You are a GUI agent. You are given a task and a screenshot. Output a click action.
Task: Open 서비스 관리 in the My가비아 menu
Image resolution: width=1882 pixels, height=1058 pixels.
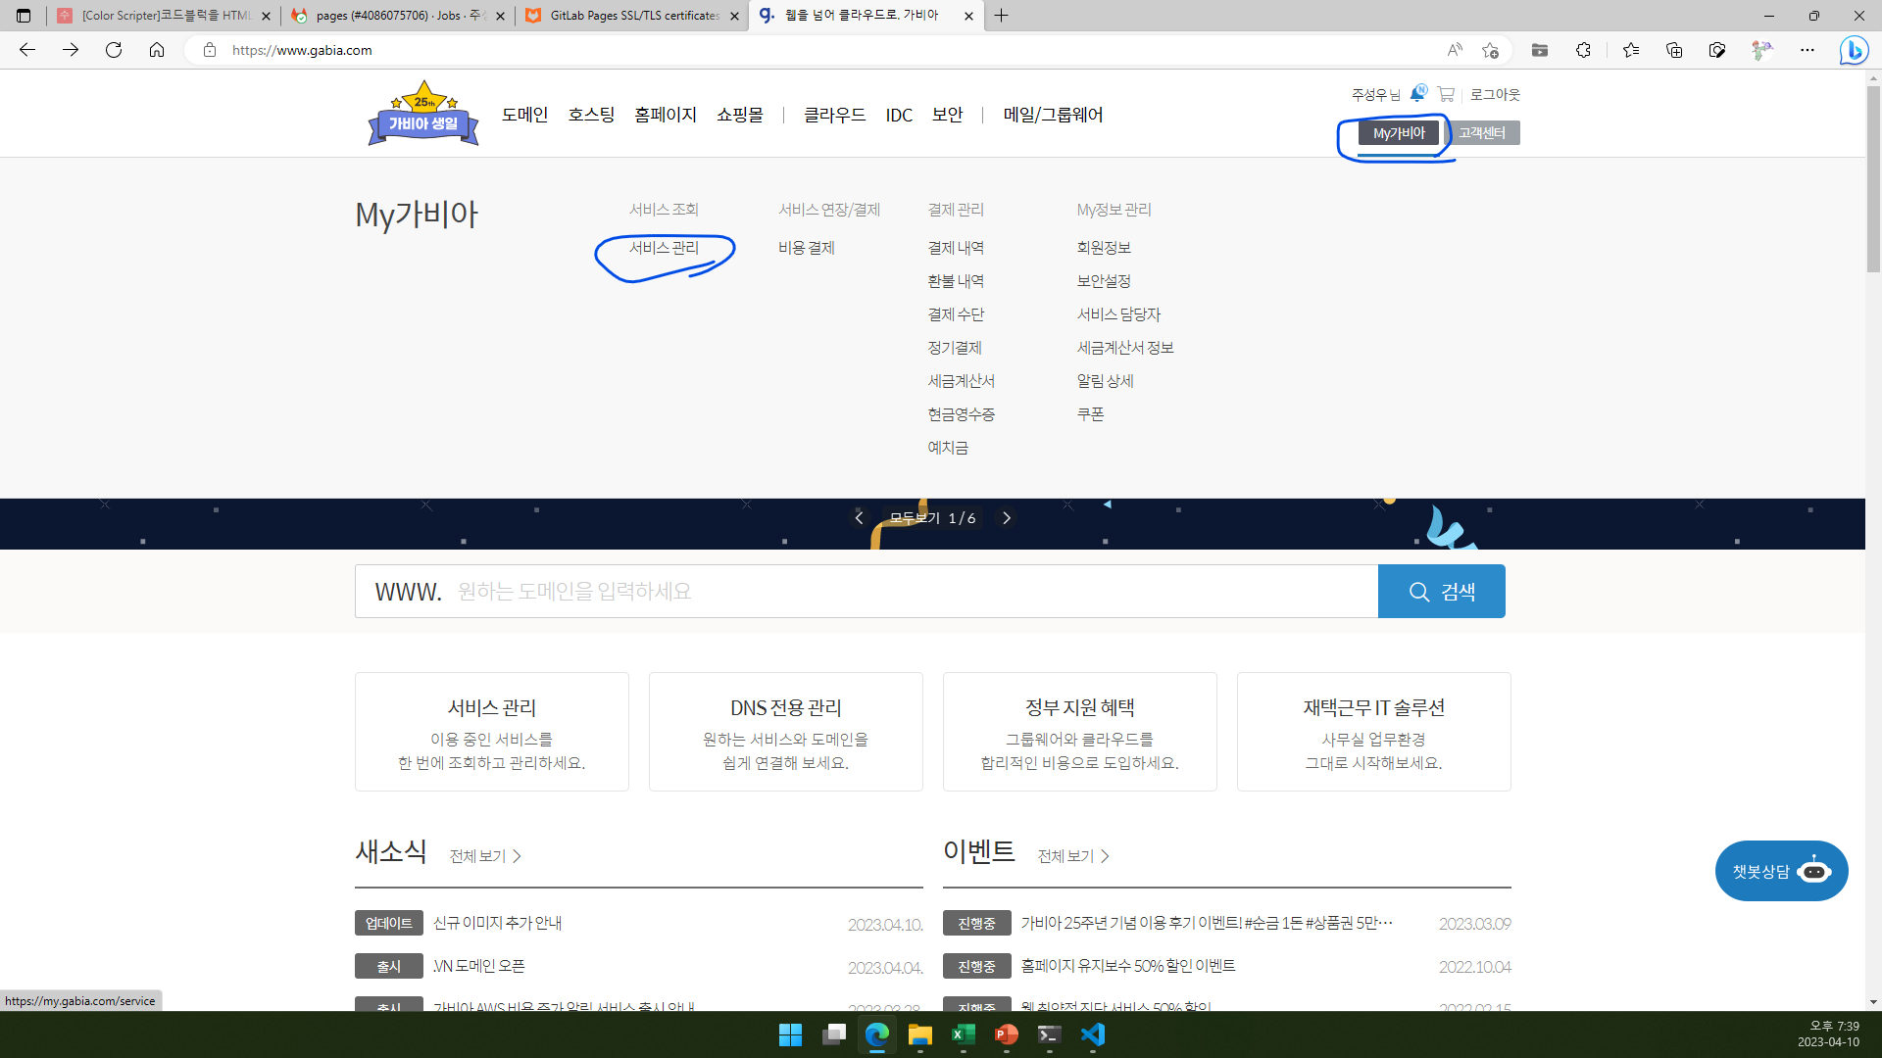click(665, 248)
